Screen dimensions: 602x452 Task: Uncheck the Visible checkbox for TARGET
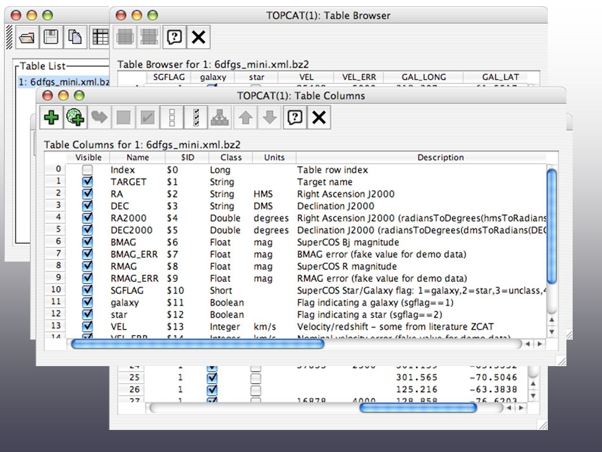point(88,181)
